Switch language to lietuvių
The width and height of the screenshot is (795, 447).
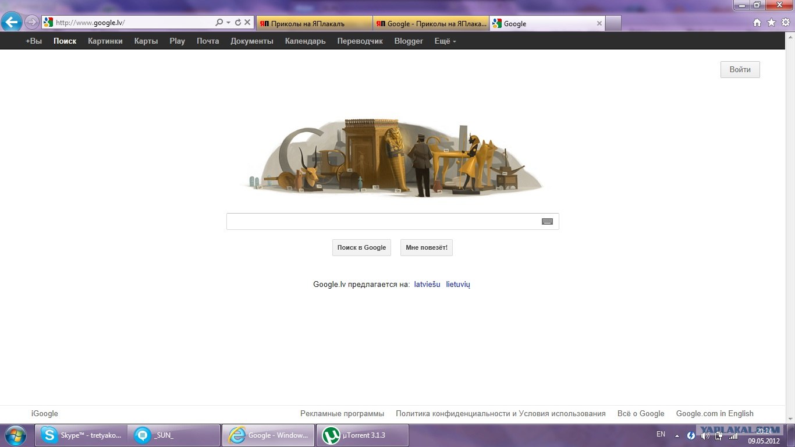[x=458, y=284]
